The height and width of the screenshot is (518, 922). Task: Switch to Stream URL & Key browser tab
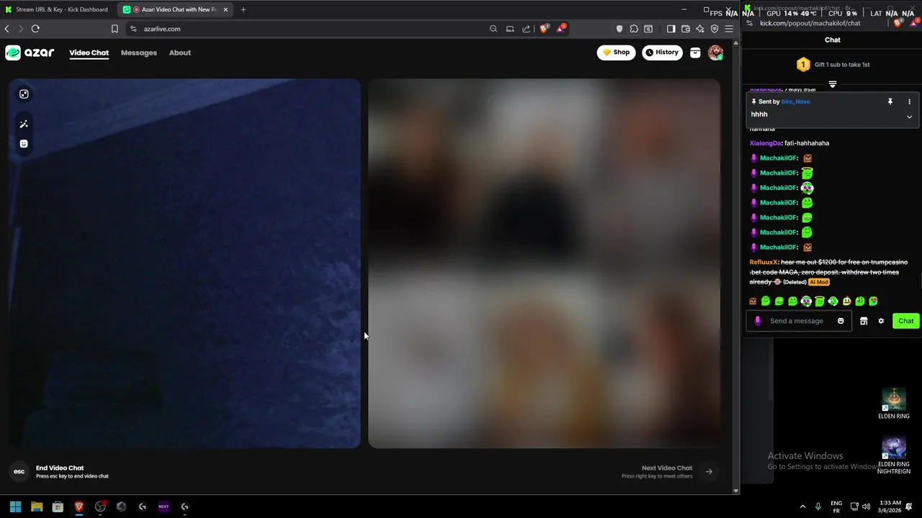[58, 9]
